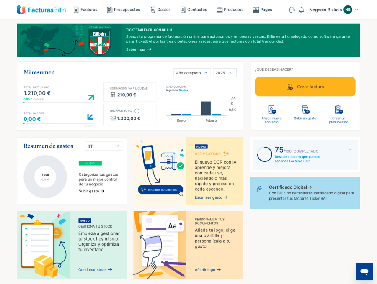Click the support headset icon
This screenshot has width=377, height=284.
pyautogui.click(x=292, y=10)
